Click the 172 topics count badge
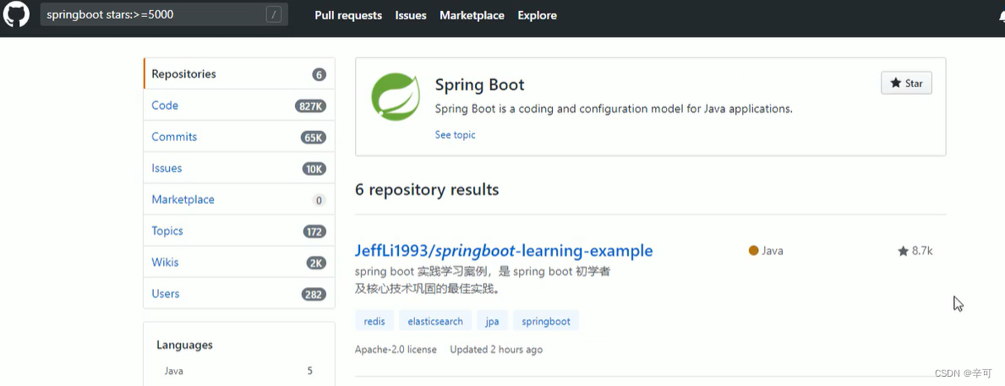Screen dimensions: 1005x386 tap(314, 231)
